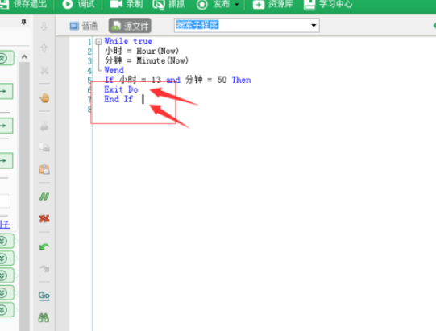Click the Go (go to line) icon
This screenshot has width=436, height=331.
(x=44, y=296)
